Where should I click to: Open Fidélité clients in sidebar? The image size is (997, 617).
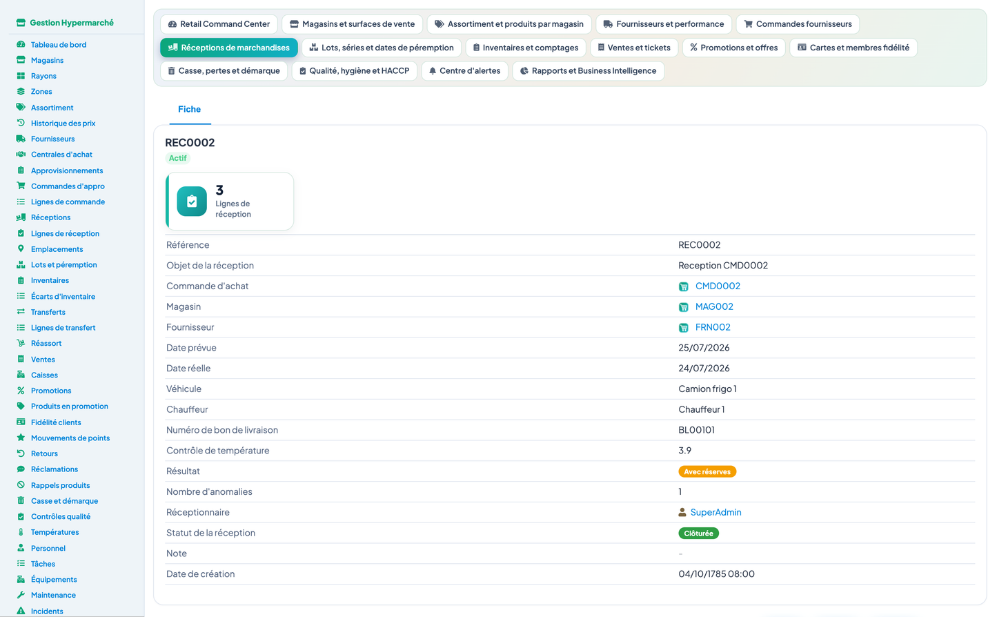click(56, 422)
